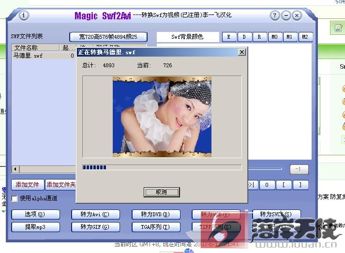The width and height of the screenshot is (345, 253).
Task: Click 添加文件 to add a file
Action: [27, 185]
